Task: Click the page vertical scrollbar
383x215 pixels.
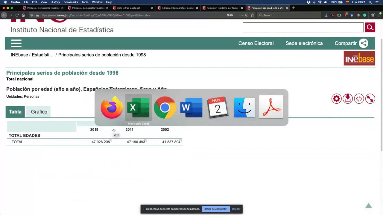Action: point(381,96)
